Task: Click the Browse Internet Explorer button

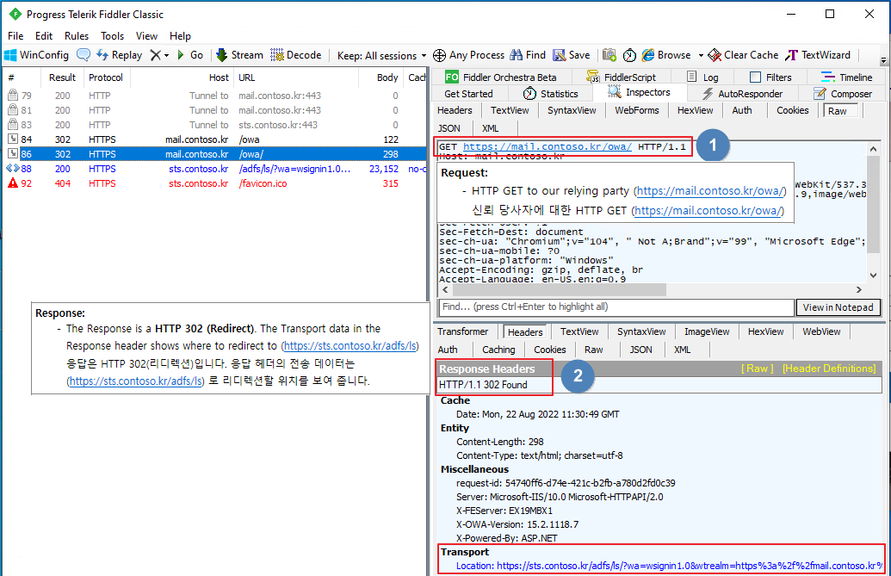Action: pos(666,55)
